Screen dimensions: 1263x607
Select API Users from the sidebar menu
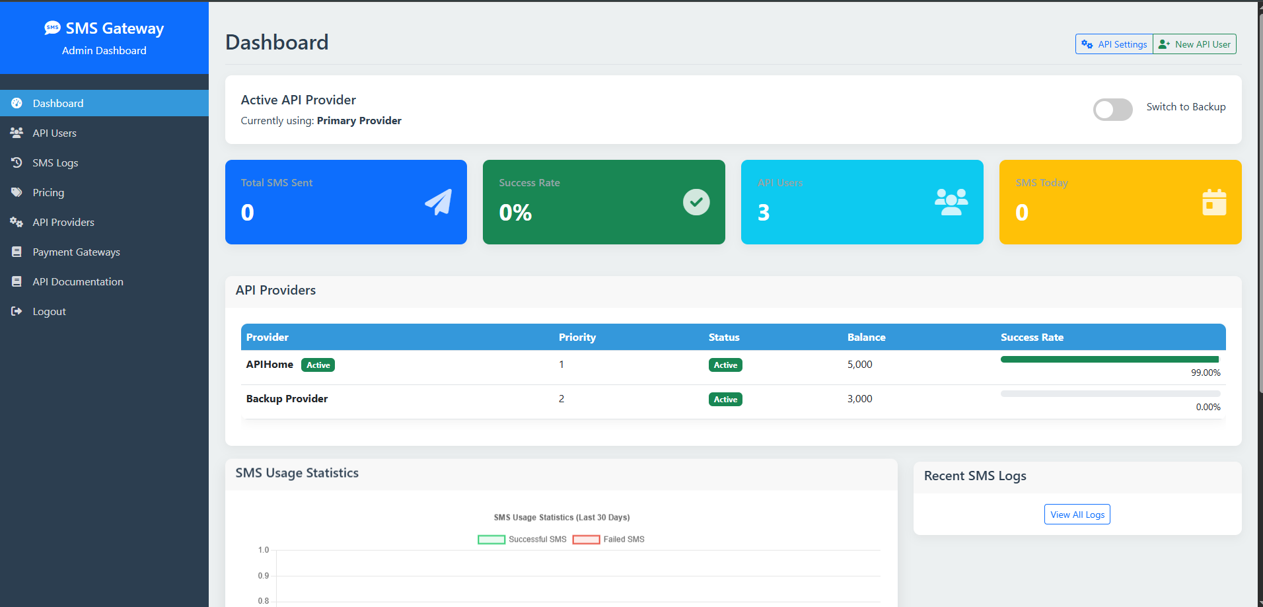coord(54,133)
